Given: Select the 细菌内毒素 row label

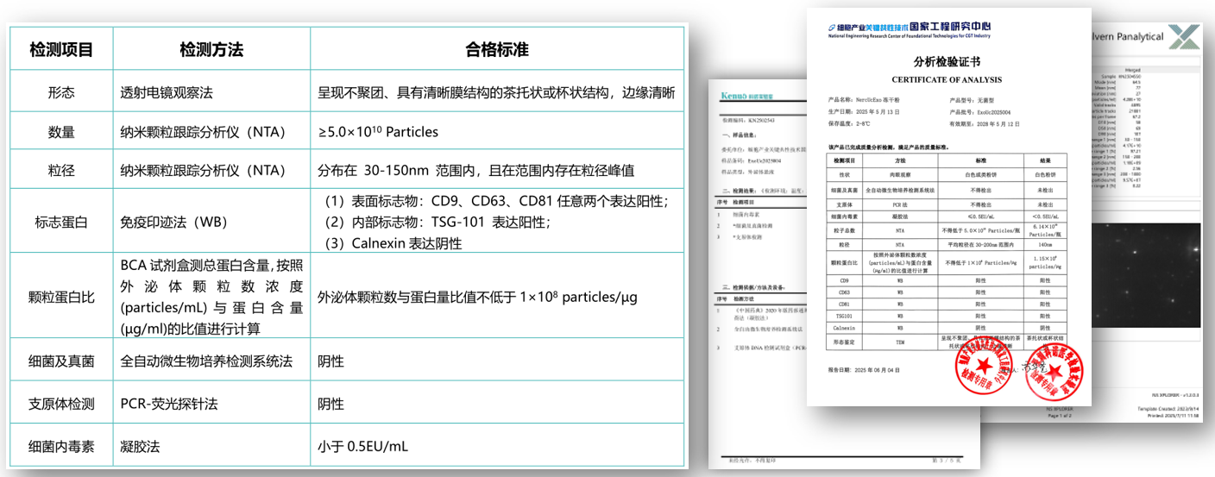Looking at the screenshot, I should (x=61, y=447).
